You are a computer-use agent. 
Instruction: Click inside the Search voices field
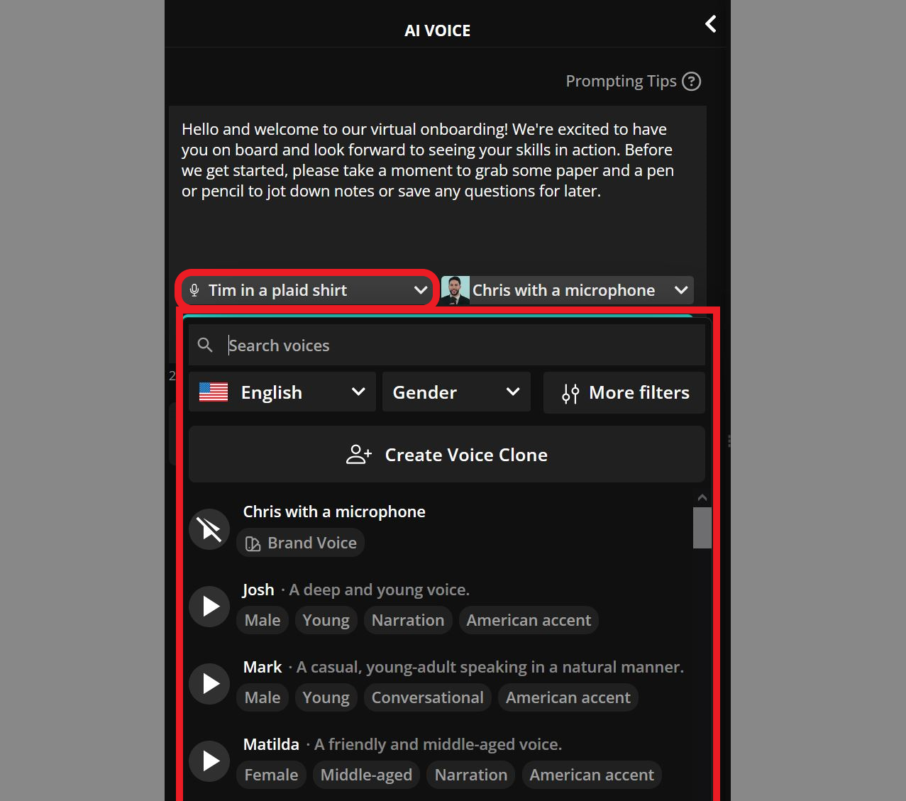[426, 345]
